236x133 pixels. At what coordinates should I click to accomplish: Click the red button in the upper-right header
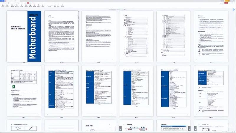[226, 3]
